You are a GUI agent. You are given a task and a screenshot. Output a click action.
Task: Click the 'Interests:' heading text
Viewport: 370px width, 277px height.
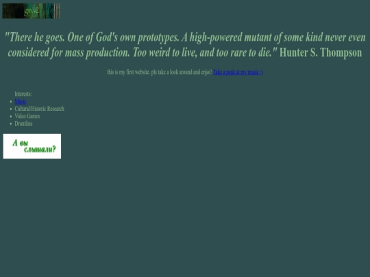23,94
